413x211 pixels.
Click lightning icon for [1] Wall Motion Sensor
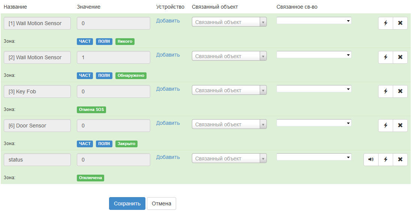coord(386,23)
